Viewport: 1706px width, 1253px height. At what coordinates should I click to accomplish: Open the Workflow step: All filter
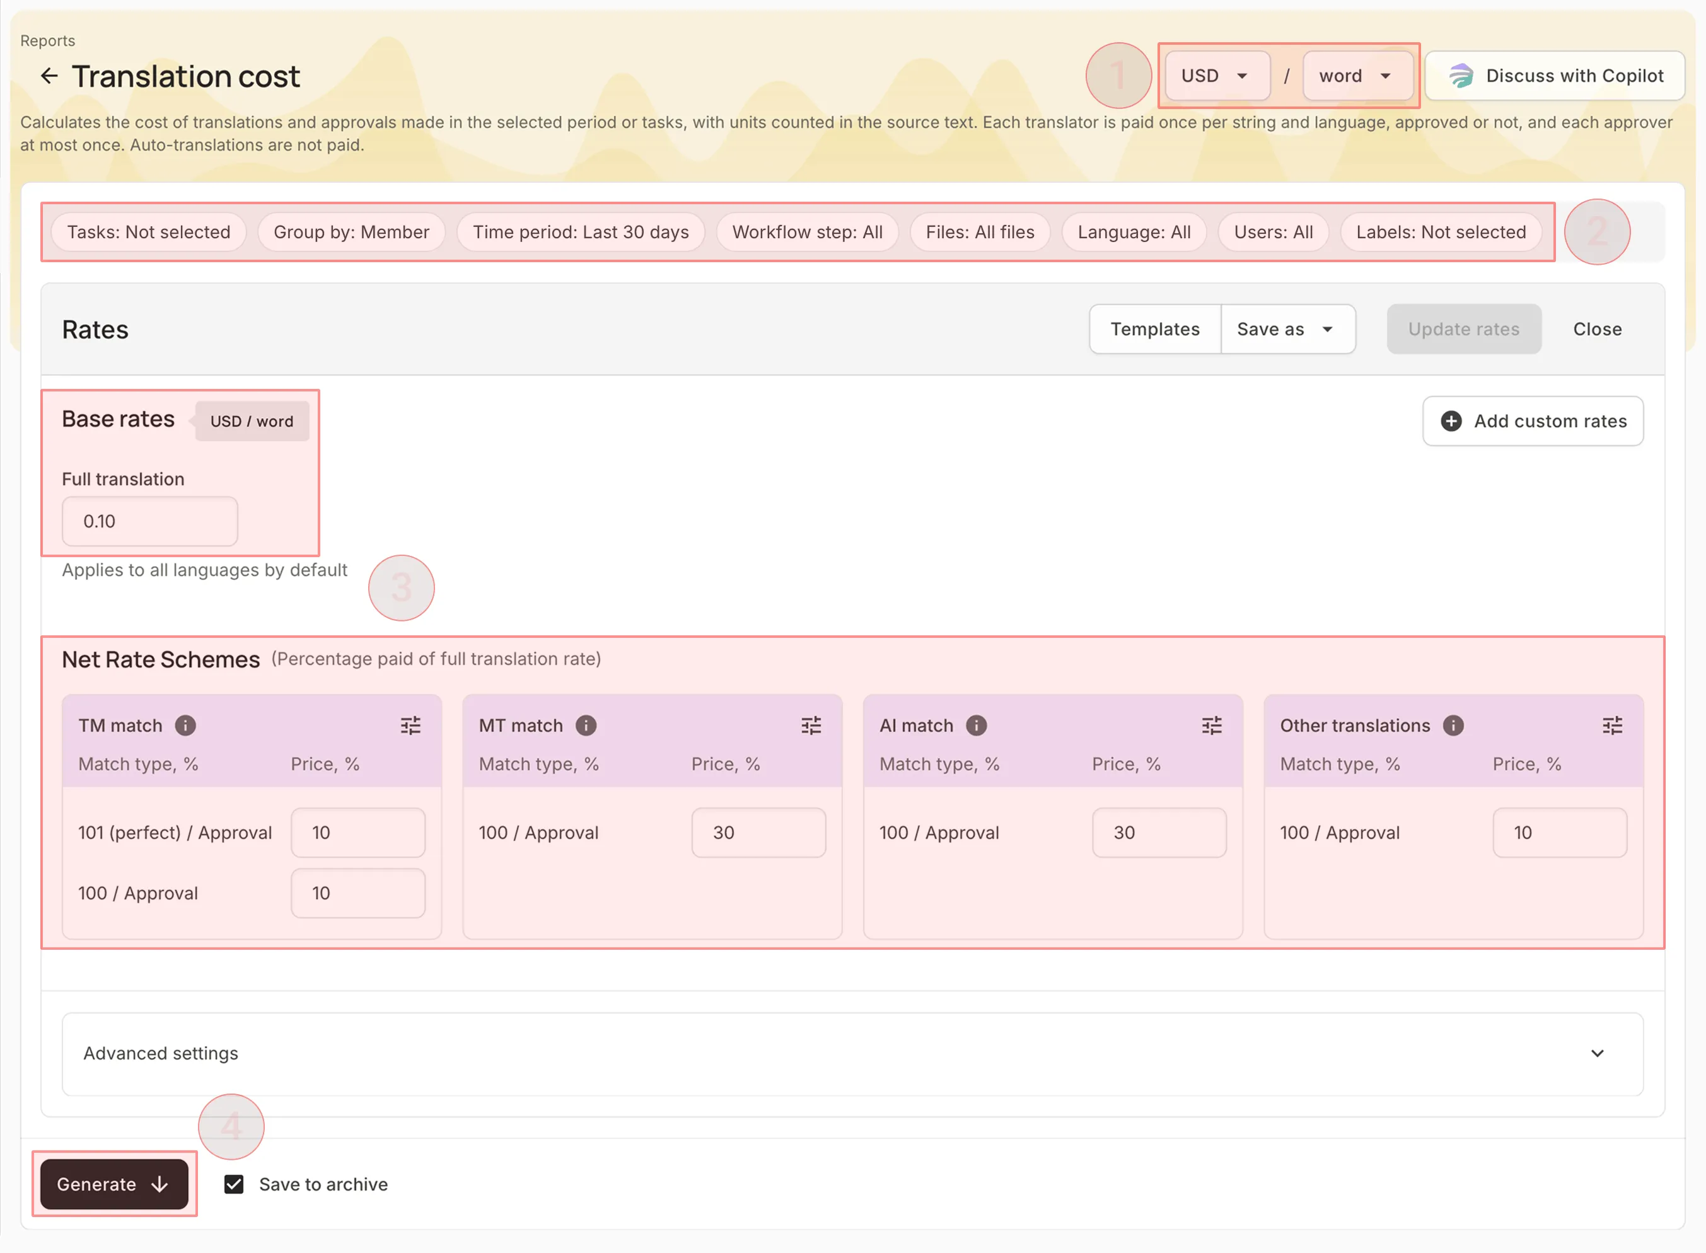tap(807, 232)
